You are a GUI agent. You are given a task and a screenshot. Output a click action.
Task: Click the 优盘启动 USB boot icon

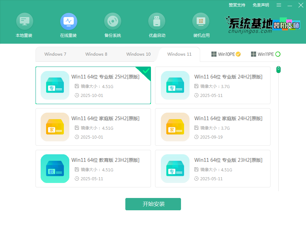(157, 22)
